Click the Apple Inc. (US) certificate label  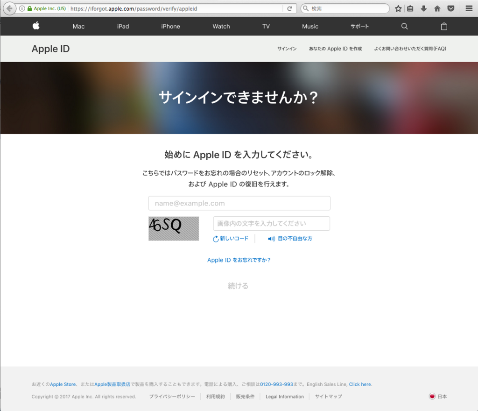[49, 8]
